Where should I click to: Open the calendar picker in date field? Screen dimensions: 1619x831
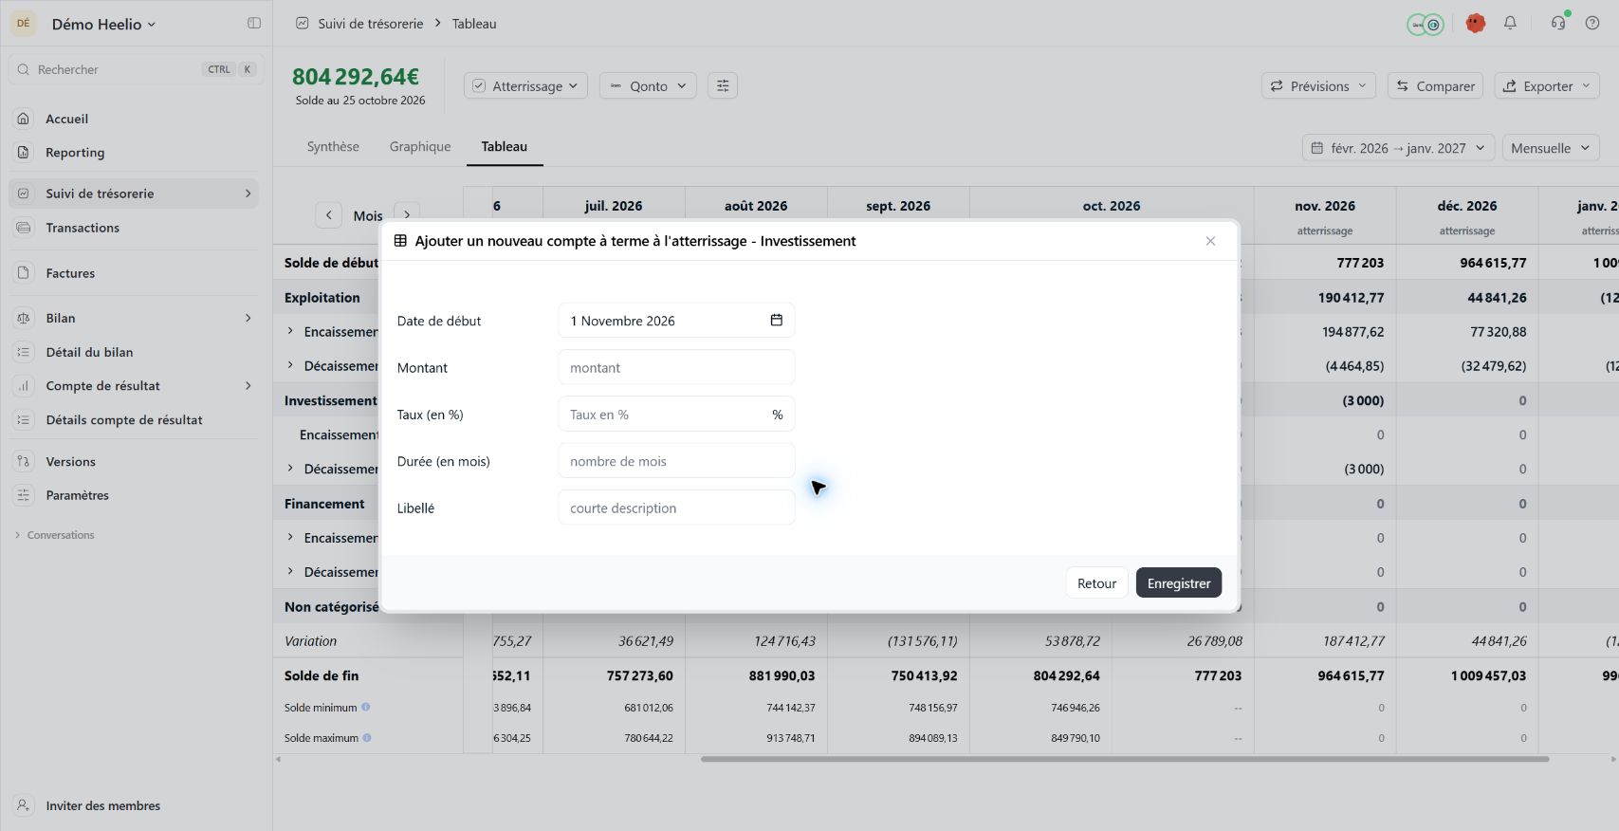pos(776,321)
